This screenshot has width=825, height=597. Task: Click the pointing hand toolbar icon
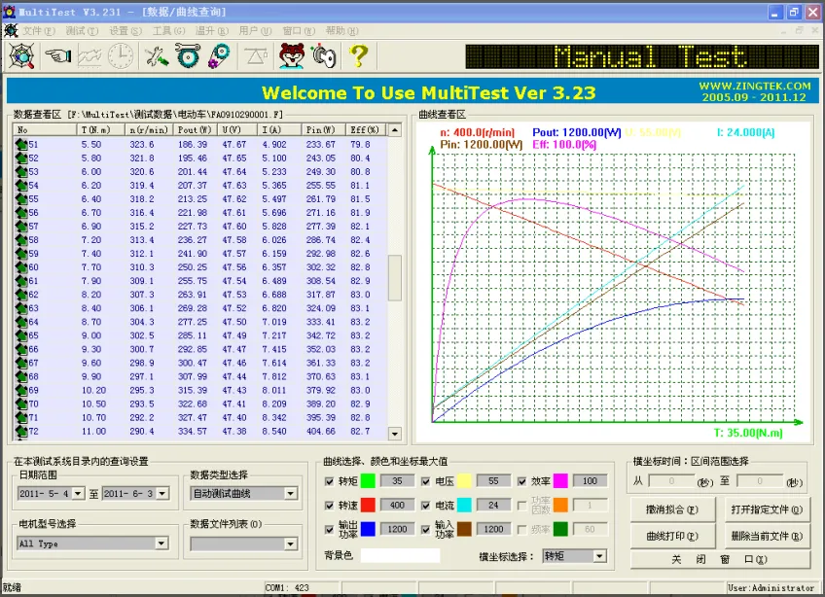click(57, 55)
